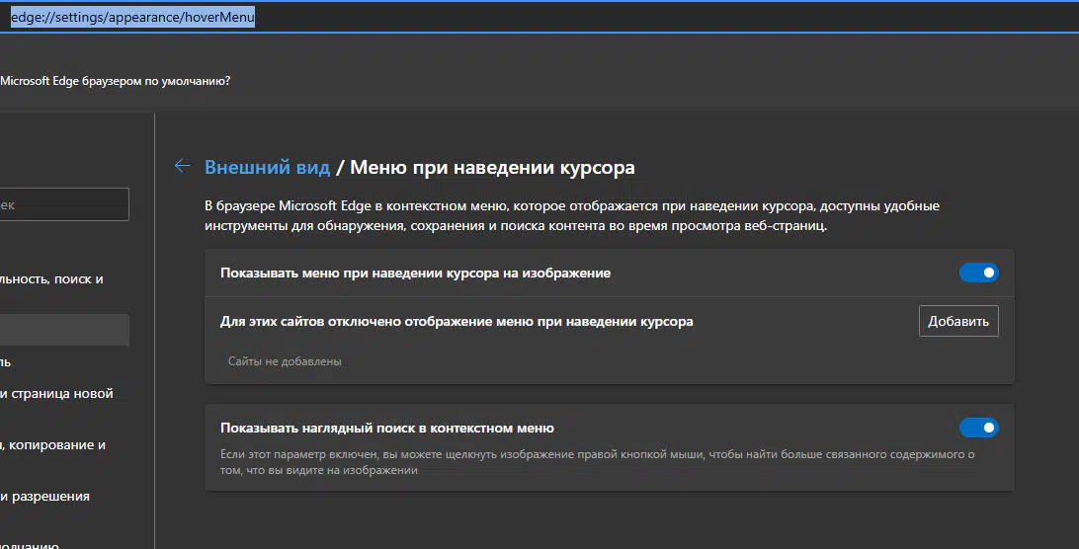Open the sidebar item ending in 'копирование и'
Viewport: 1079px width, 549px height.
[53, 445]
